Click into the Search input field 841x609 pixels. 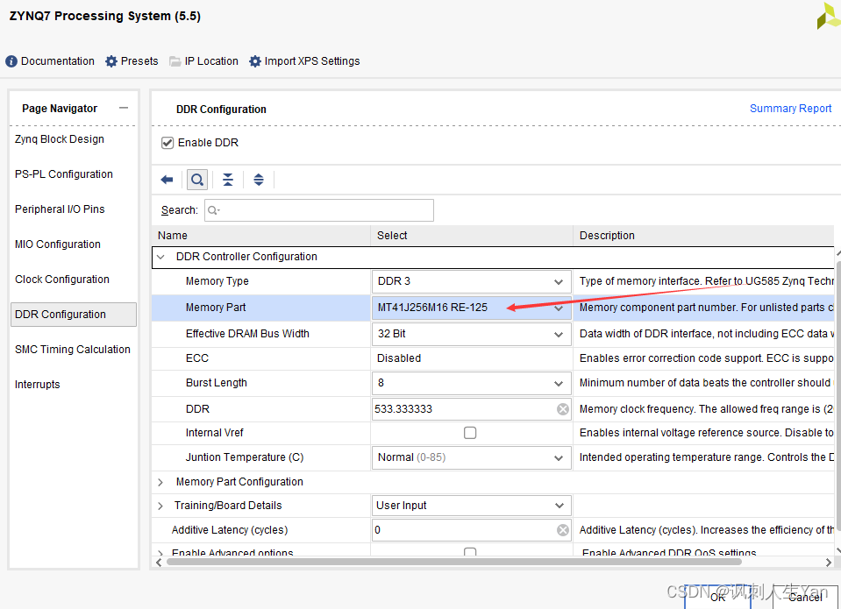pos(319,210)
